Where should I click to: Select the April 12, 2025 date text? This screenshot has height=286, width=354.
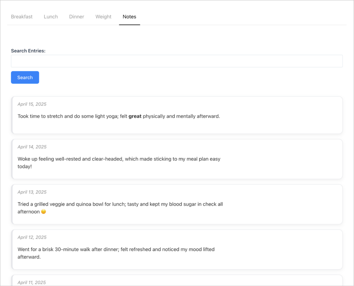32,237
